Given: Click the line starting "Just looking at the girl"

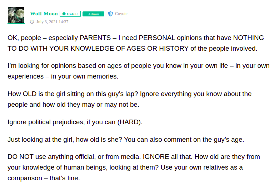Looking at the screenshot, I should (x=126, y=140).
